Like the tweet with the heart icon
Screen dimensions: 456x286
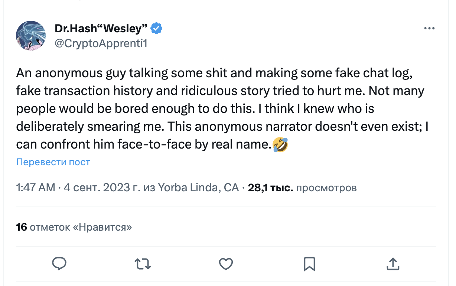click(x=226, y=264)
